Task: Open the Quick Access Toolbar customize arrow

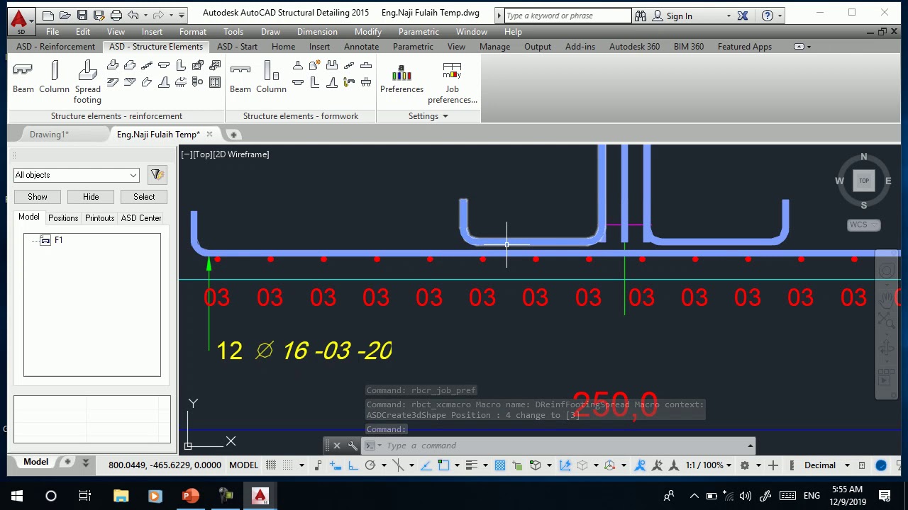Action: (182, 15)
